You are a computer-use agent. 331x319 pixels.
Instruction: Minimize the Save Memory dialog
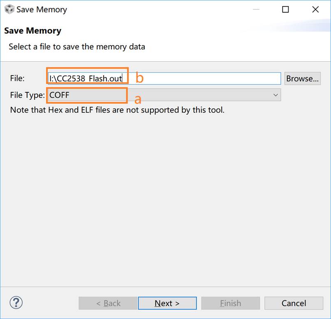[255, 9]
